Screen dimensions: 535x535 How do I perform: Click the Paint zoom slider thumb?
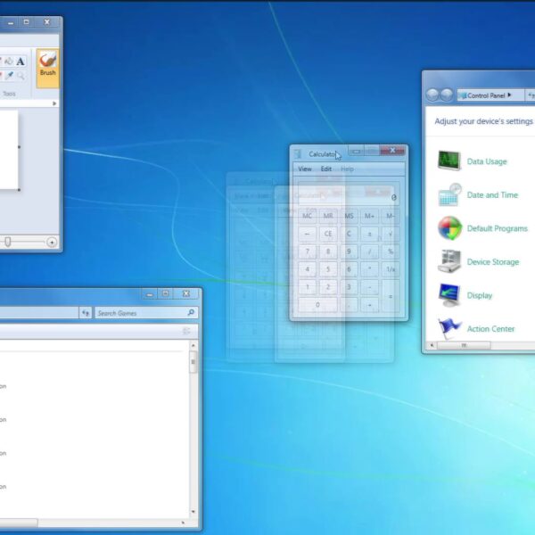click(7, 242)
